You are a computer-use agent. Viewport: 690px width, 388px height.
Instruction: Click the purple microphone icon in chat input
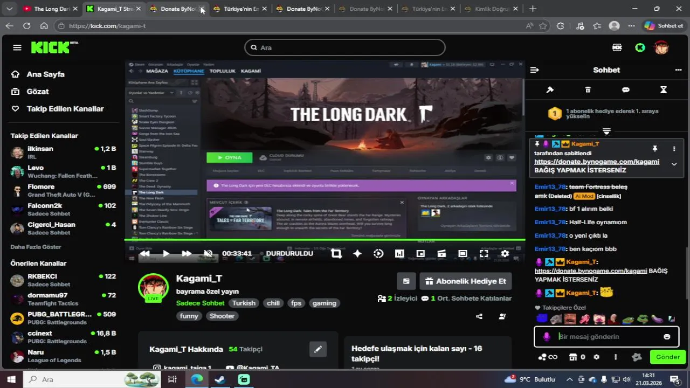[547, 336]
